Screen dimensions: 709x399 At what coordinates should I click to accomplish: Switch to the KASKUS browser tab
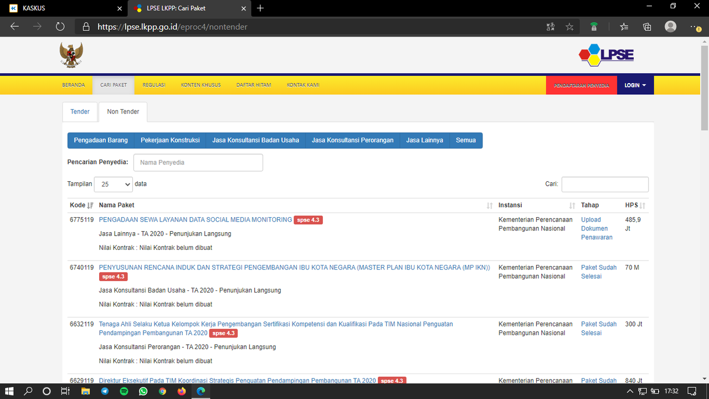point(64,8)
